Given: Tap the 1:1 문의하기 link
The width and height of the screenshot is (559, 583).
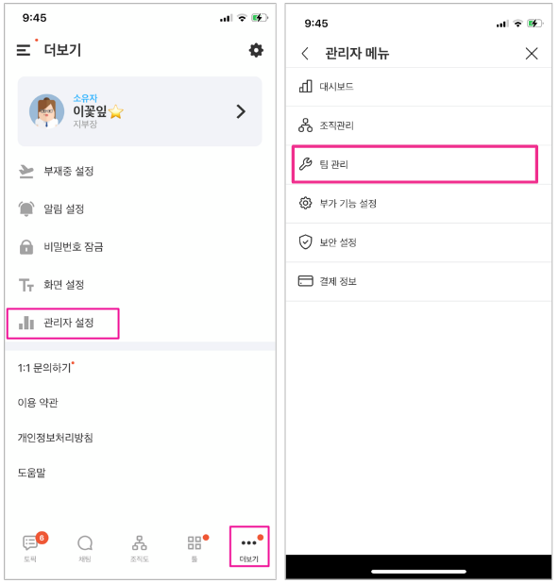Looking at the screenshot, I should 44,368.
